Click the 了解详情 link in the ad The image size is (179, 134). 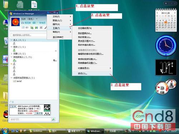click(38, 113)
